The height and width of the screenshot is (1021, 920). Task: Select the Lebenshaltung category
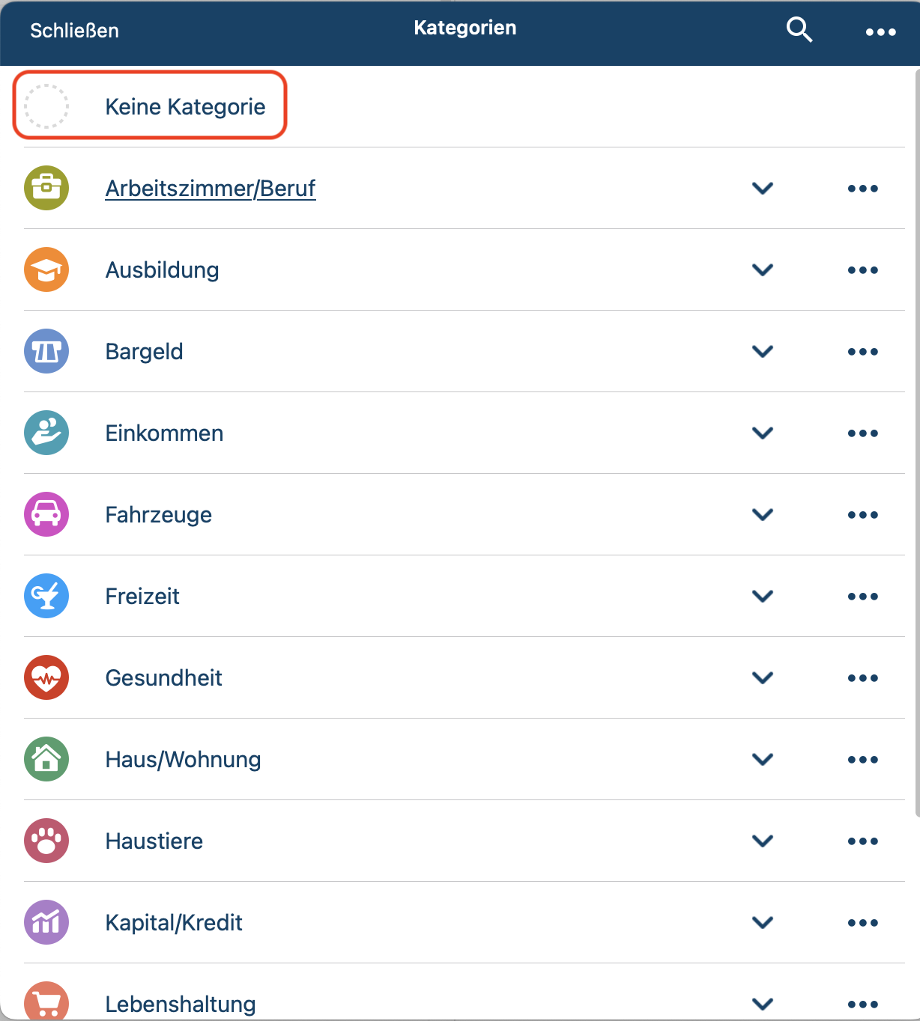pyautogui.click(x=181, y=1005)
